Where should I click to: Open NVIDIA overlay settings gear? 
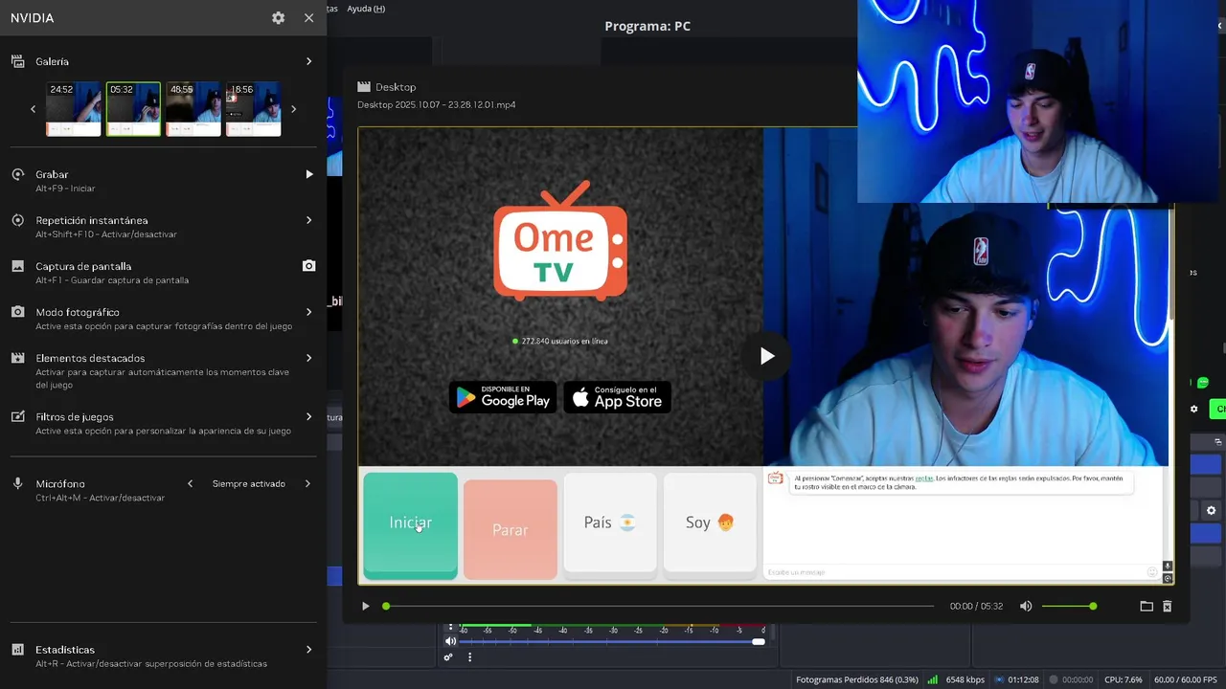click(278, 18)
